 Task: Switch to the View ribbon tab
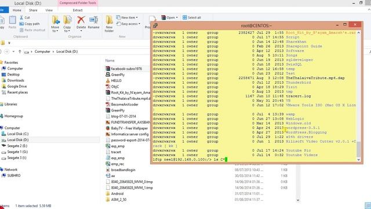coord(49,10)
